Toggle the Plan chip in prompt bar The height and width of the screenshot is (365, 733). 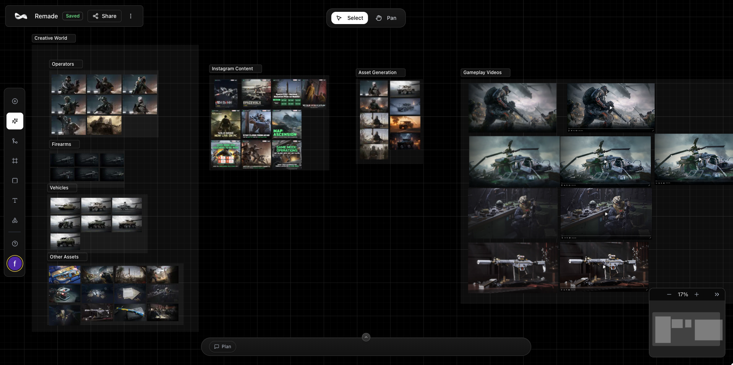pyautogui.click(x=222, y=347)
